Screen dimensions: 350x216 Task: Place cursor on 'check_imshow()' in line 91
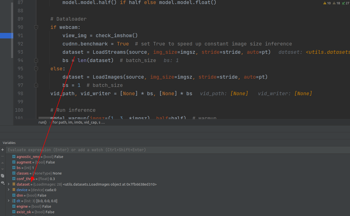[x=117, y=35]
